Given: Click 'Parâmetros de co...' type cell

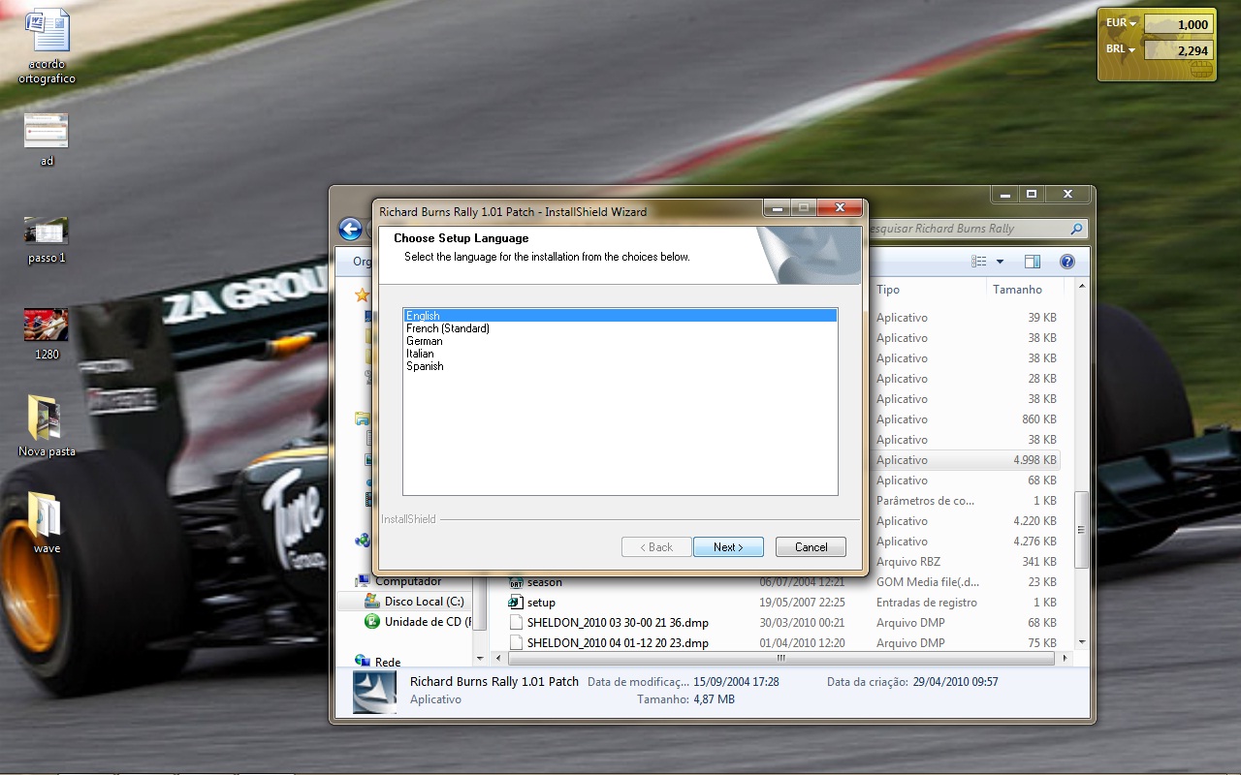Looking at the screenshot, I should tap(925, 501).
